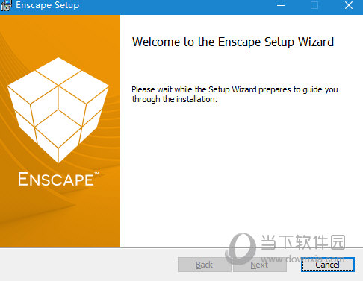Click the ENSCAPE wordmark on the orange banner
The width and height of the screenshot is (363, 281).
click(x=58, y=179)
